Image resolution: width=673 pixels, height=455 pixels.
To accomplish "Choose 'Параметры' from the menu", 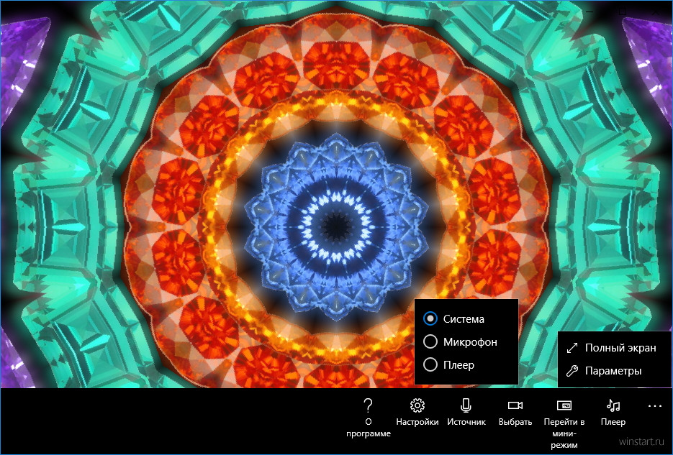I will coord(614,371).
